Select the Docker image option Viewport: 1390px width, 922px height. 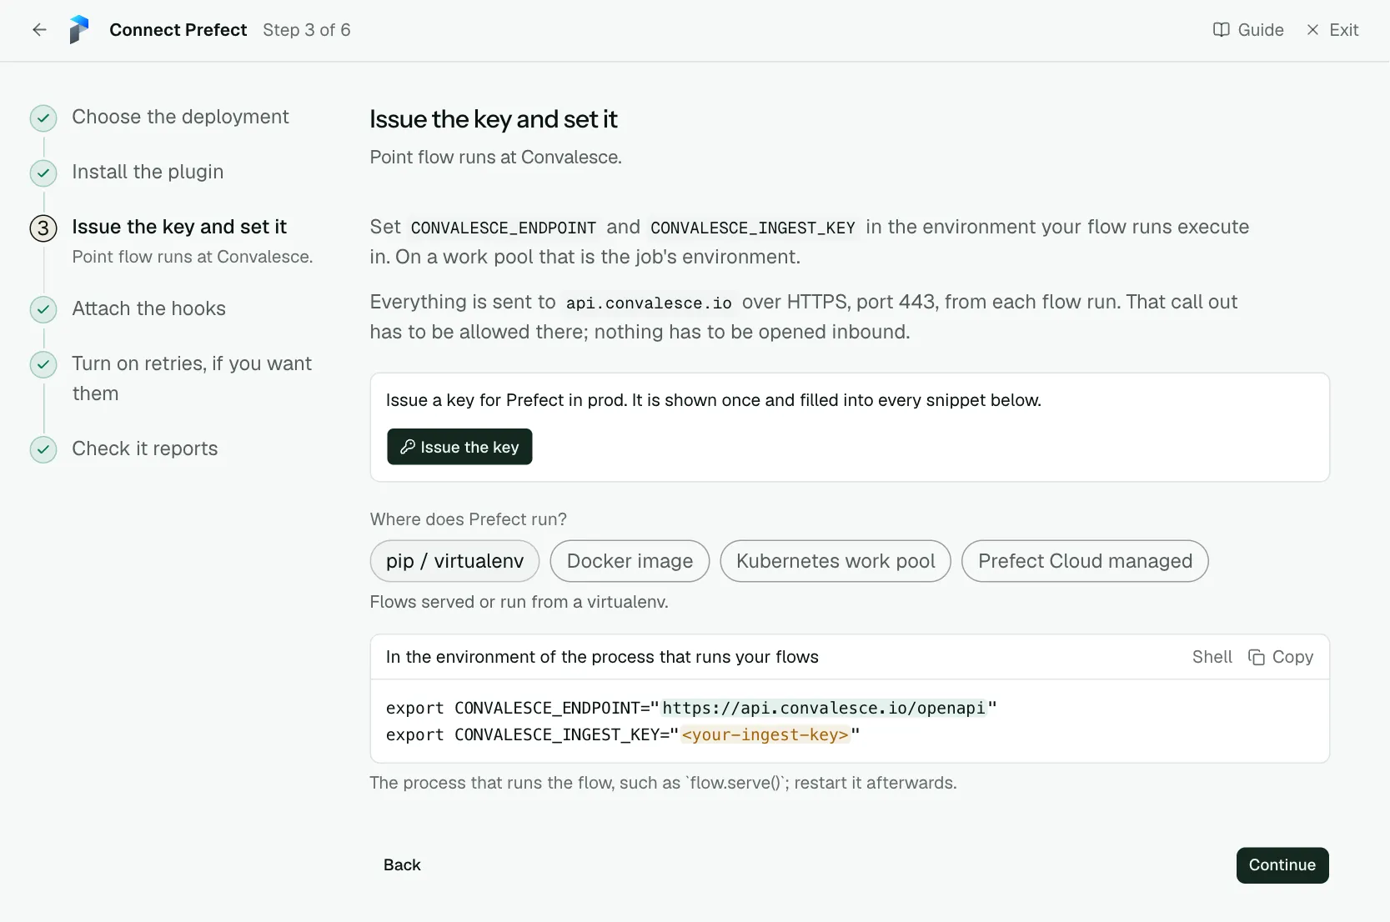630,561
